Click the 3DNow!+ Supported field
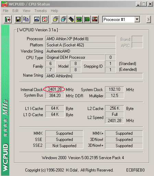The image size is (154, 176). [124, 146]
